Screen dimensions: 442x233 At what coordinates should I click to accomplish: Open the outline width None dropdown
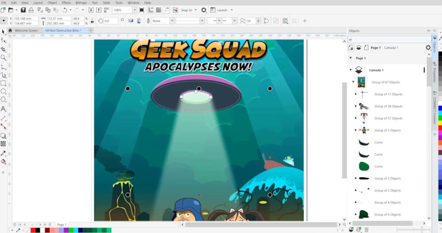point(172,21)
